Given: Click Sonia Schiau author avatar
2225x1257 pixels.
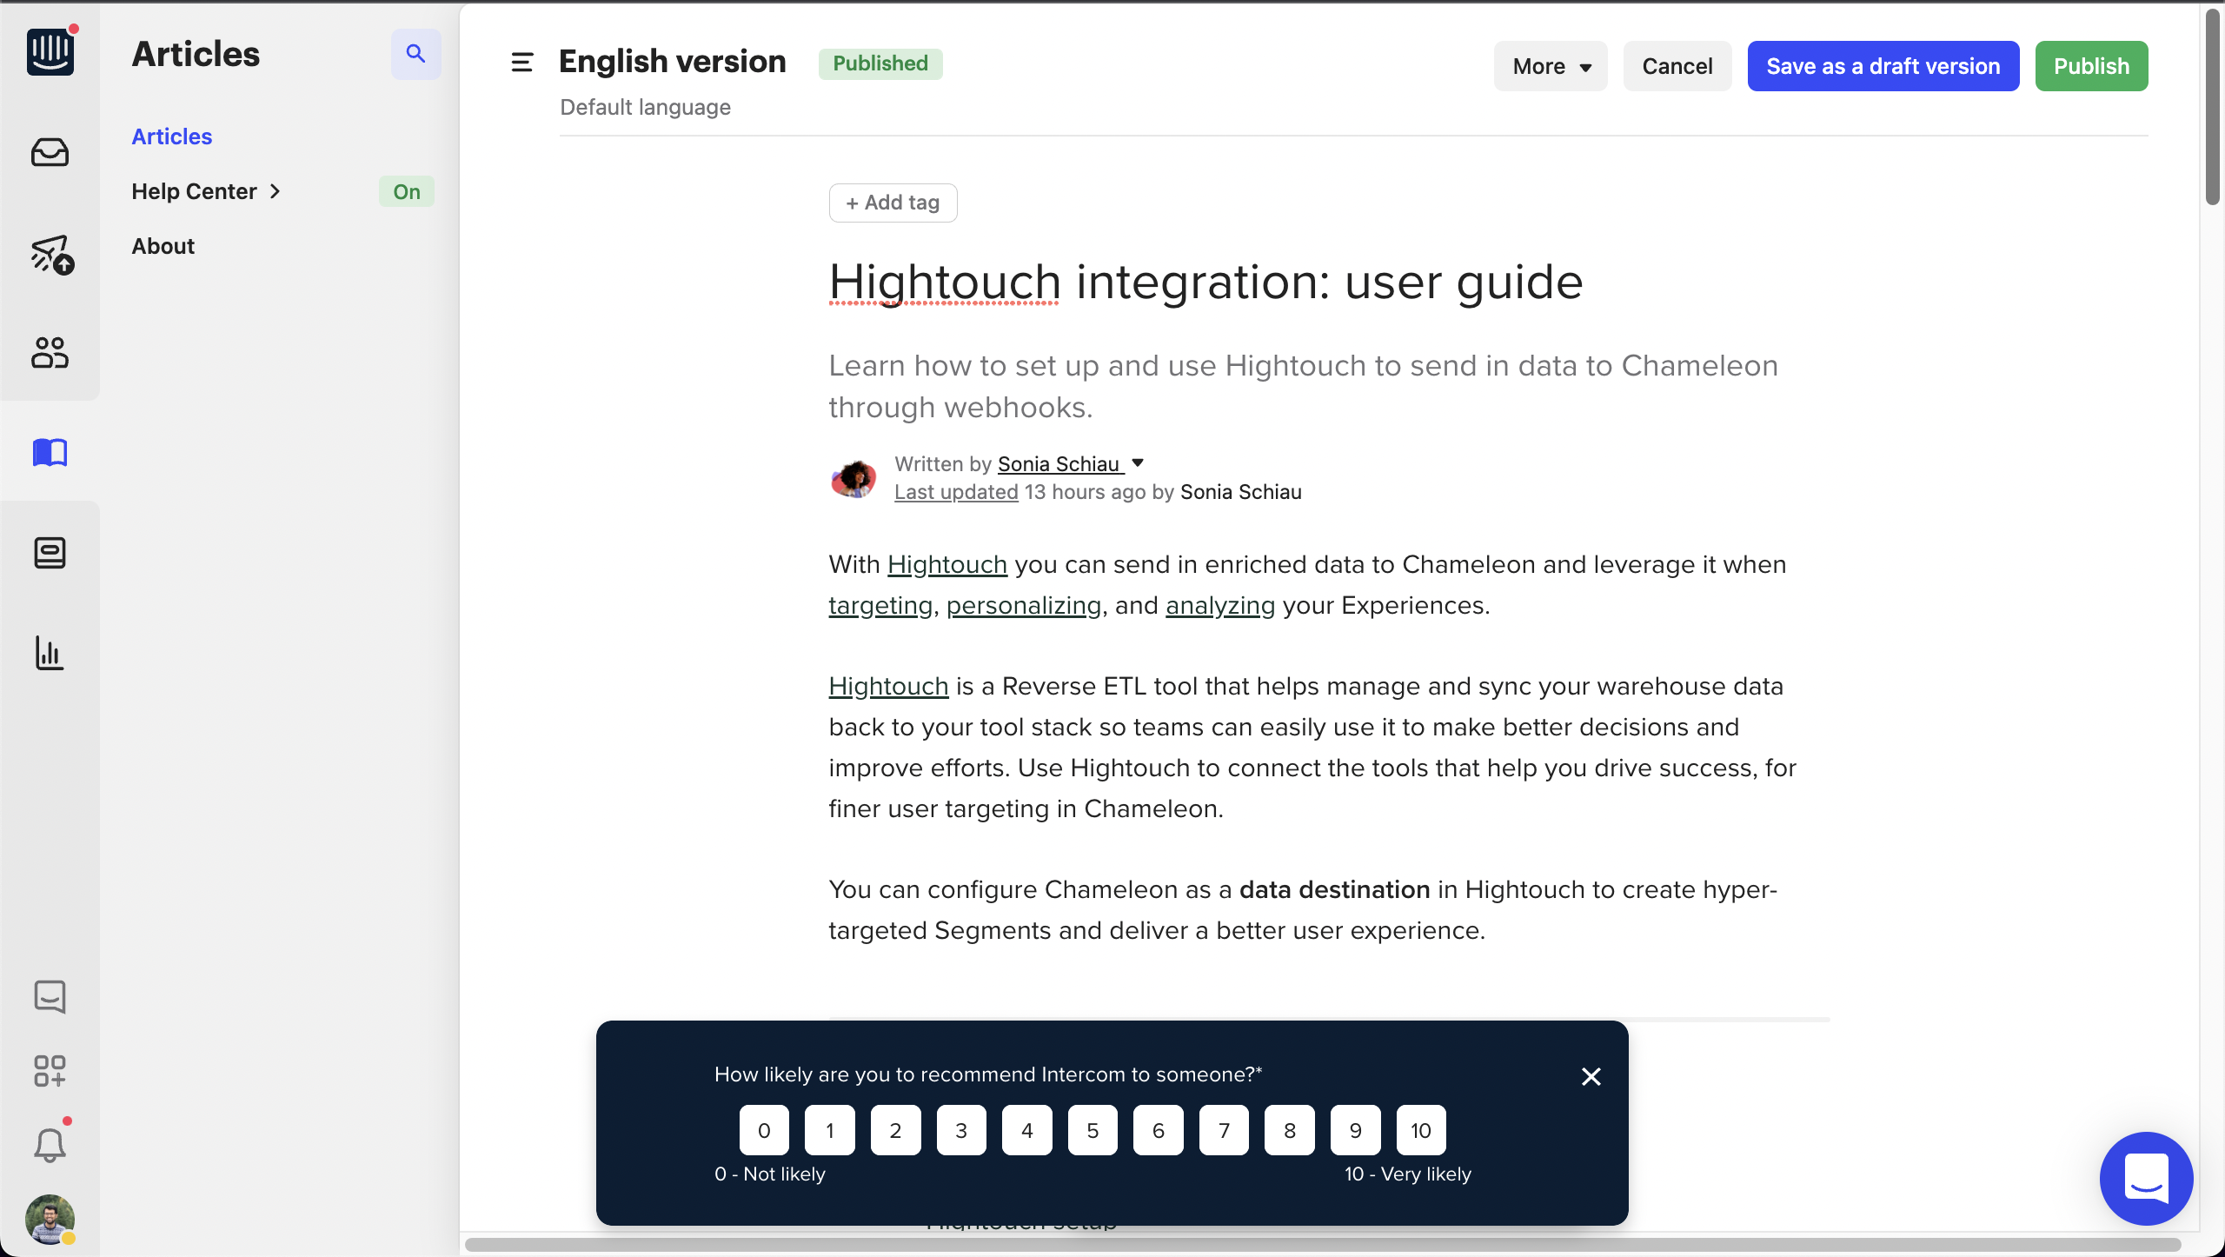Looking at the screenshot, I should coord(853,477).
